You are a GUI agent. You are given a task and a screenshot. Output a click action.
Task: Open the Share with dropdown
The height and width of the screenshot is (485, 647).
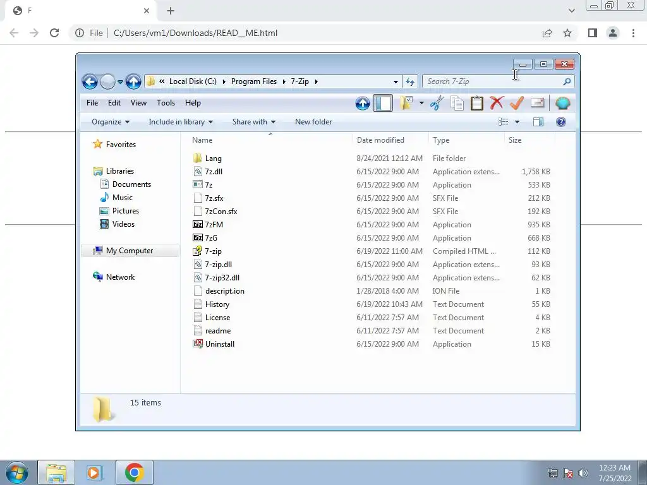click(x=254, y=122)
